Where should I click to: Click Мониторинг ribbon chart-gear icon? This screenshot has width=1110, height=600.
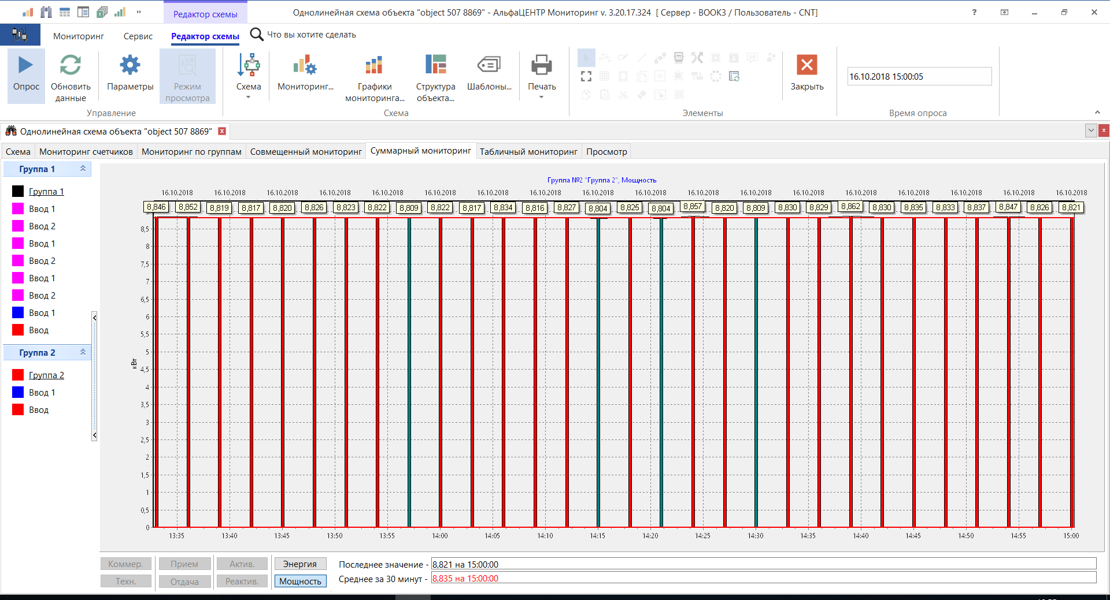pyautogui.click(x=305, y=65)
